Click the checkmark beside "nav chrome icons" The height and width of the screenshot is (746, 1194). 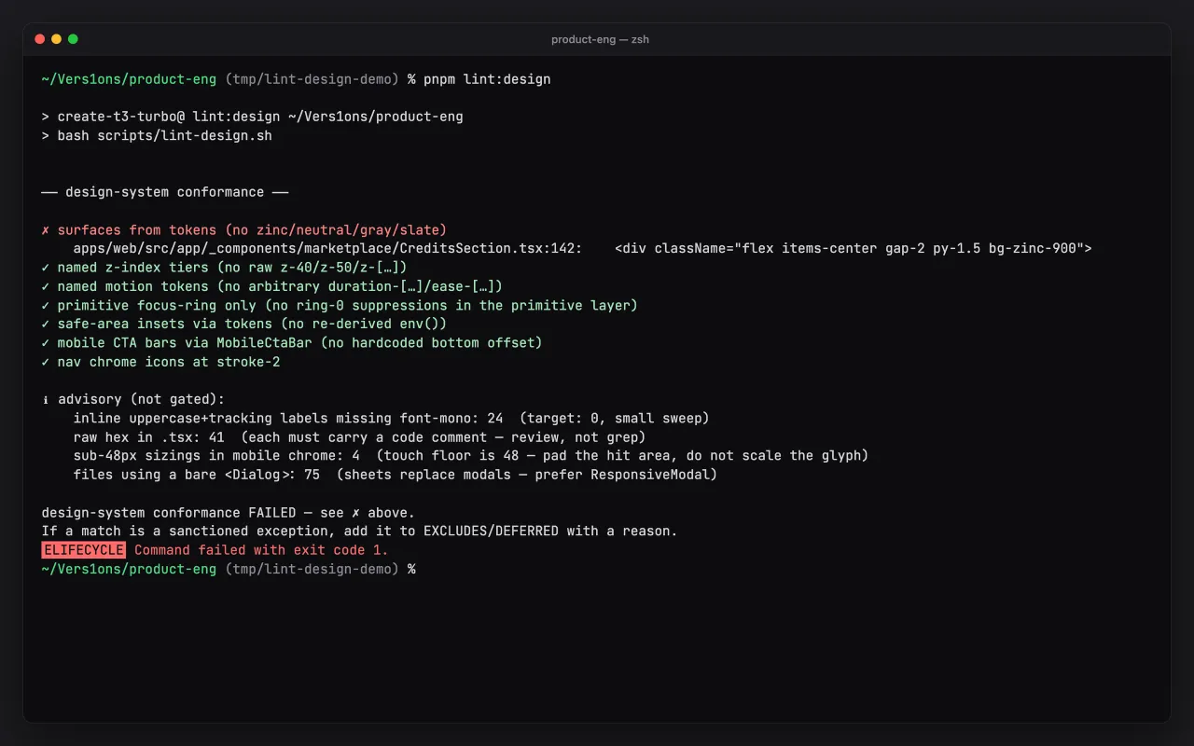pyautogui.click(x=46, y=362)
